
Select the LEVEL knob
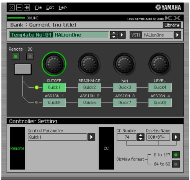[160, 64]
